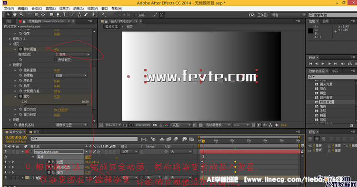Select the Brush tool
The width and height of the screenshot is (357, 187).
[x=73, y=15]
